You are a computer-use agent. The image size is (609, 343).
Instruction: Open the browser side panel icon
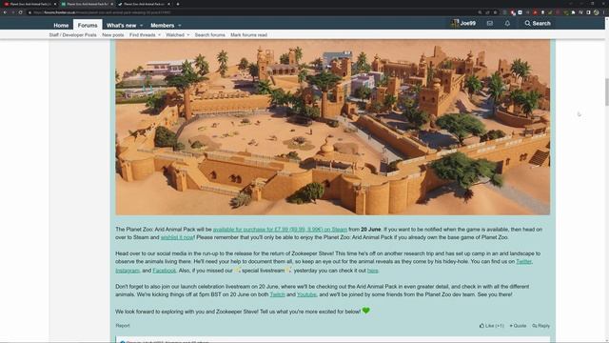[x=588, y=12]
